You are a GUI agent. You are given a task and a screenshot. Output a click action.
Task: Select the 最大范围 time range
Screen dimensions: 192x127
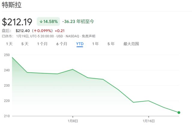pos(131,44)
